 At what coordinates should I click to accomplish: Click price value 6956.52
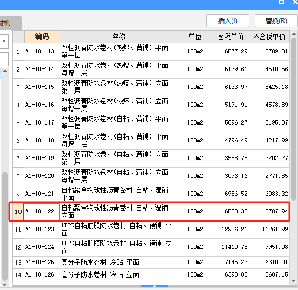(236, 194)
